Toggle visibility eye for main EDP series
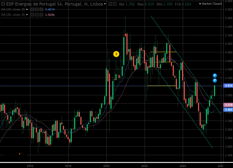Screen dimensions: 233x168 coord(110,4)
